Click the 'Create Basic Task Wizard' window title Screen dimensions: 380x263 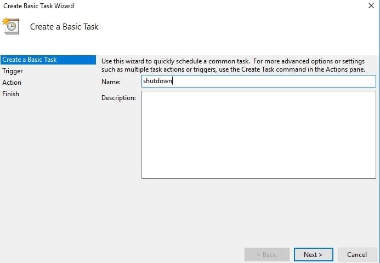(39, 6)
